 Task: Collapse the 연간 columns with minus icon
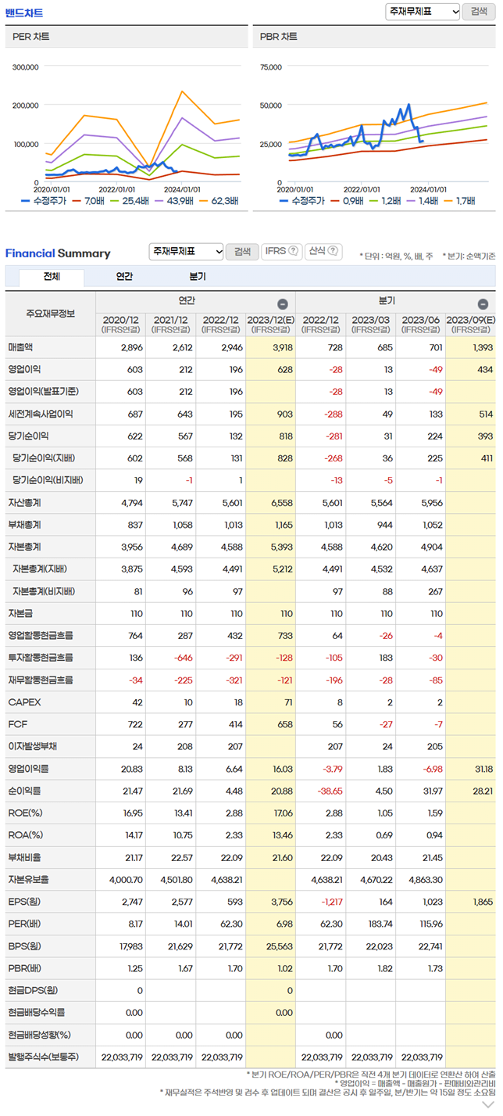tap(283, 304)
